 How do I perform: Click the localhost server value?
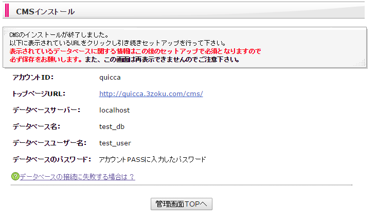coord(114,110)
